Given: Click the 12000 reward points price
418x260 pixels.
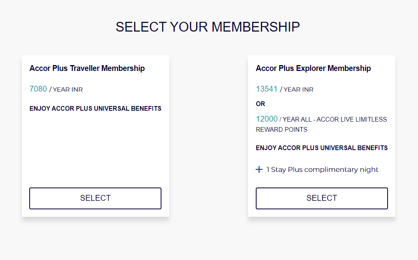Looking at the screenshot, I should coord(267,119).
